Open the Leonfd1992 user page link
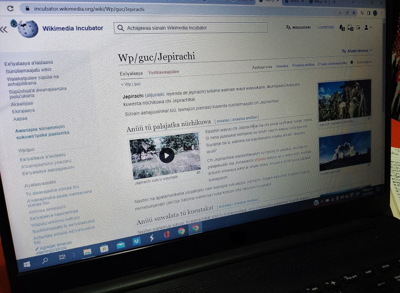 coord(325,27)
